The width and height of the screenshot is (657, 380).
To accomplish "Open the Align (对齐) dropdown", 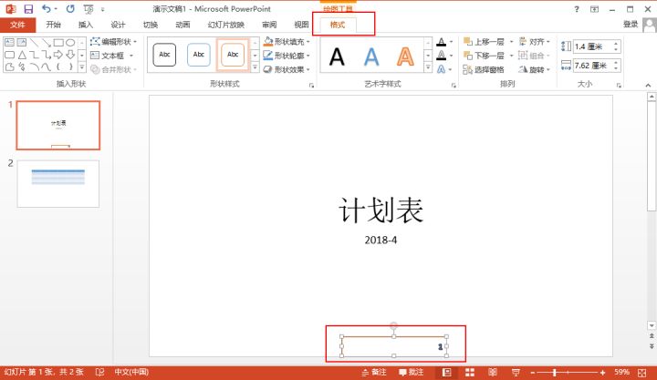I will 534,41.
